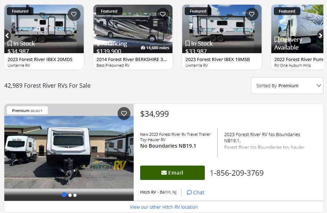The width and height of the screenshot is (327, 213).
Task: Select the first image carousel dot
Action: (64, 195)
